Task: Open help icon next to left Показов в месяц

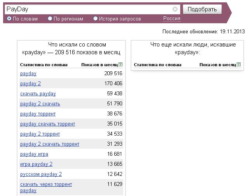Action: coord(121,64)
